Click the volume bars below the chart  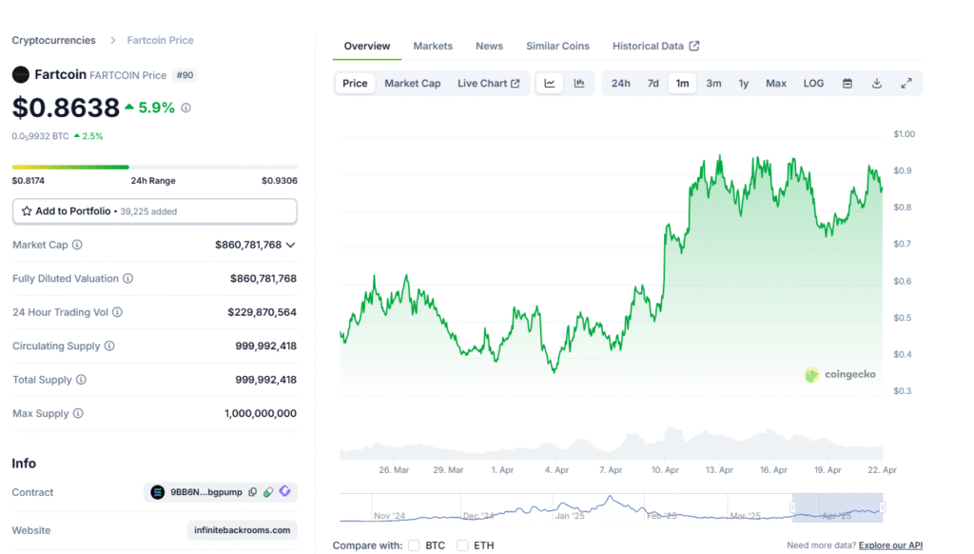click(612, 445)
